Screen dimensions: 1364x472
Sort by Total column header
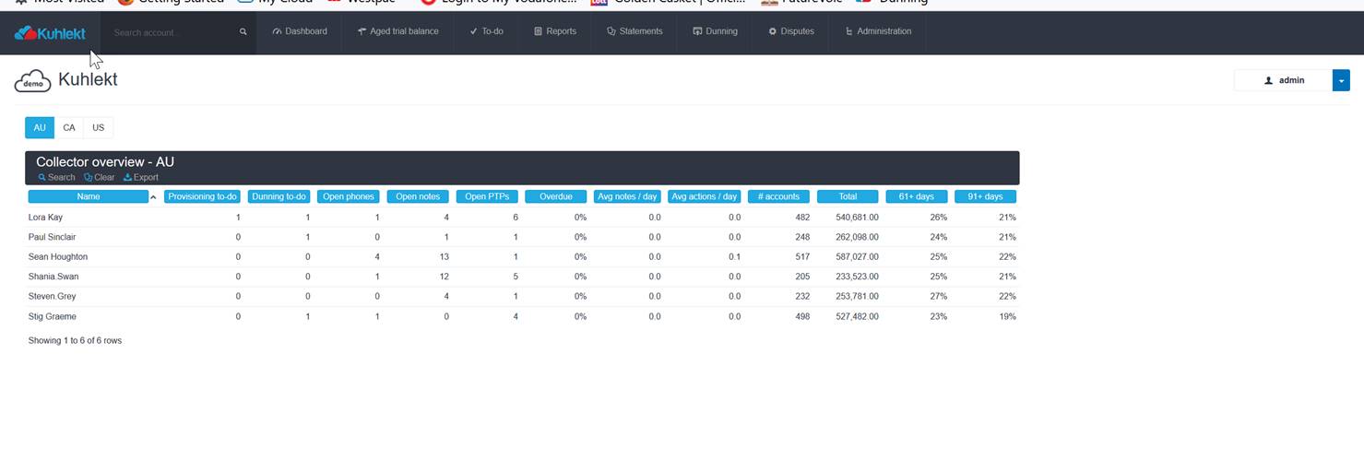pos(848,196)
